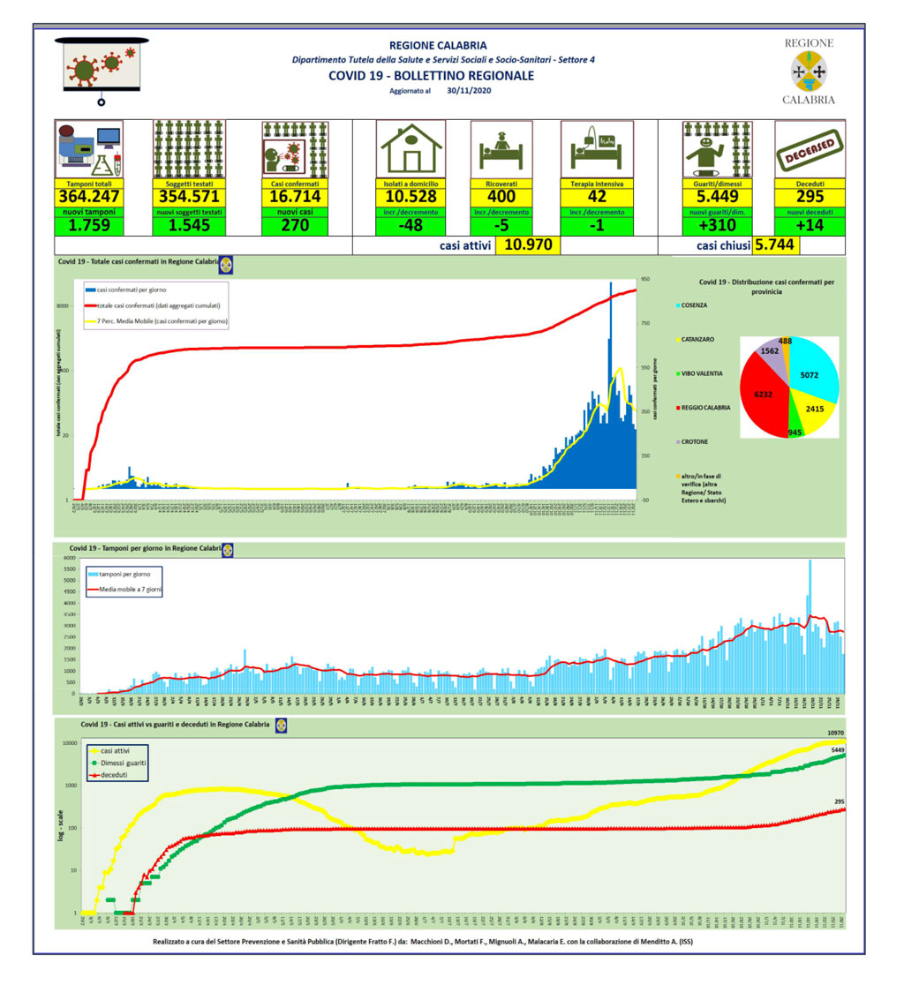The image size is (904, 993).
Task: Select the Tamponi totali lab equipment icon
Action: point(89,149)
